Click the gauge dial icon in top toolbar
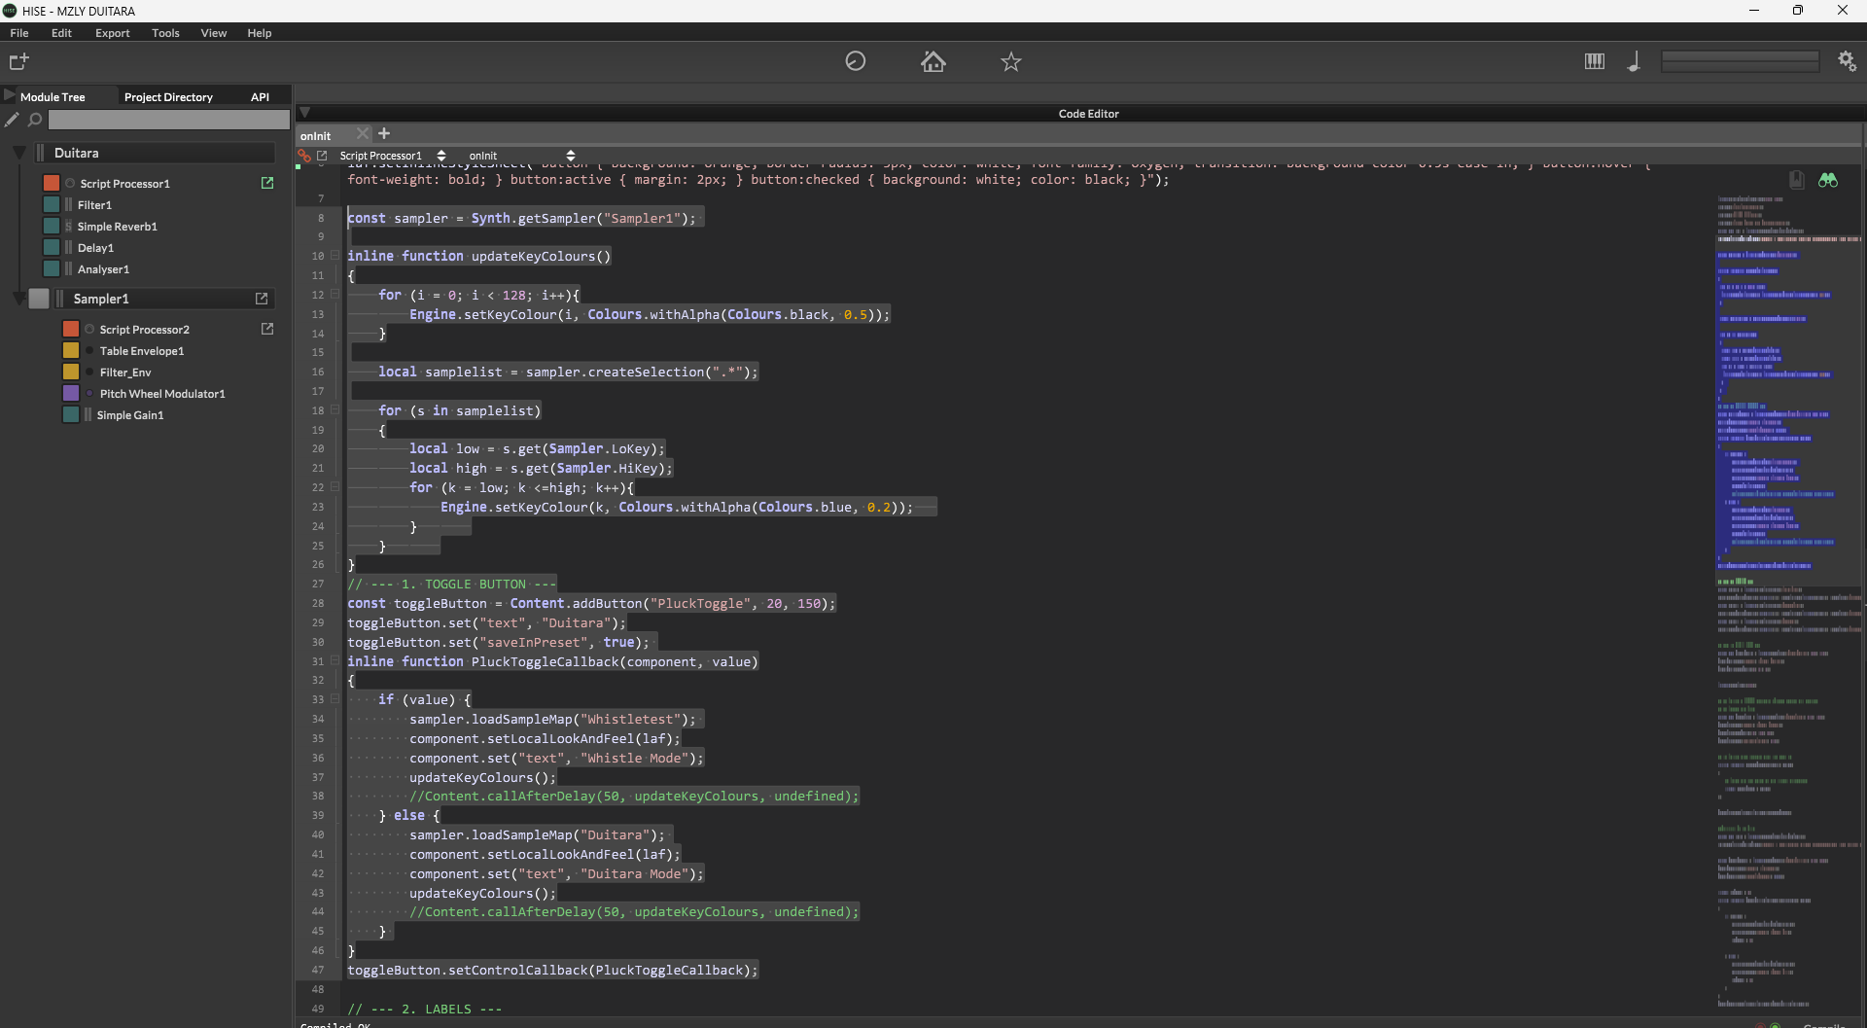This screenshot has width=1867, height=1028. 855,61
